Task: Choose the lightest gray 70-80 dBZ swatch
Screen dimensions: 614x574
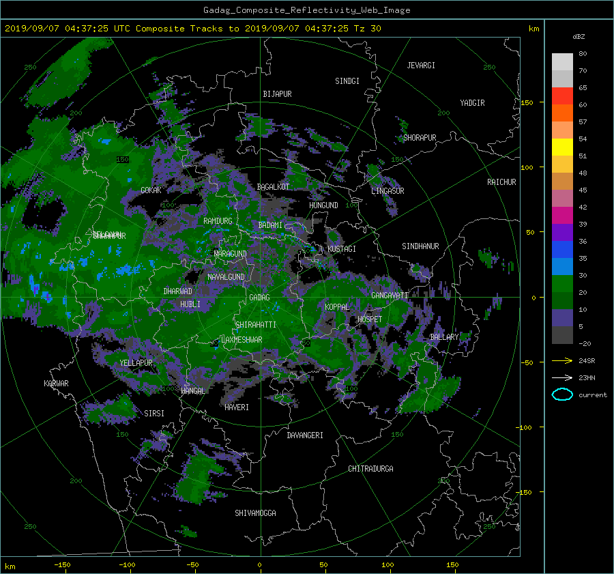Action: point(562,62)
